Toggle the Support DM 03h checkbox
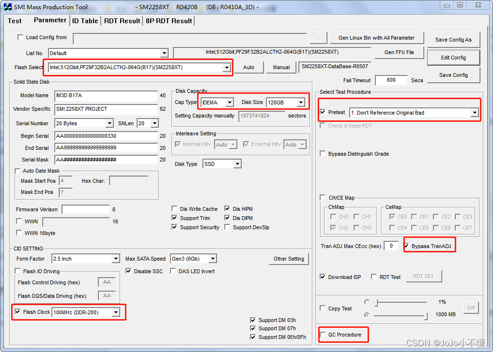Image resolution: width=493 pixels, height=352 pixels. (x=253, y=320)
